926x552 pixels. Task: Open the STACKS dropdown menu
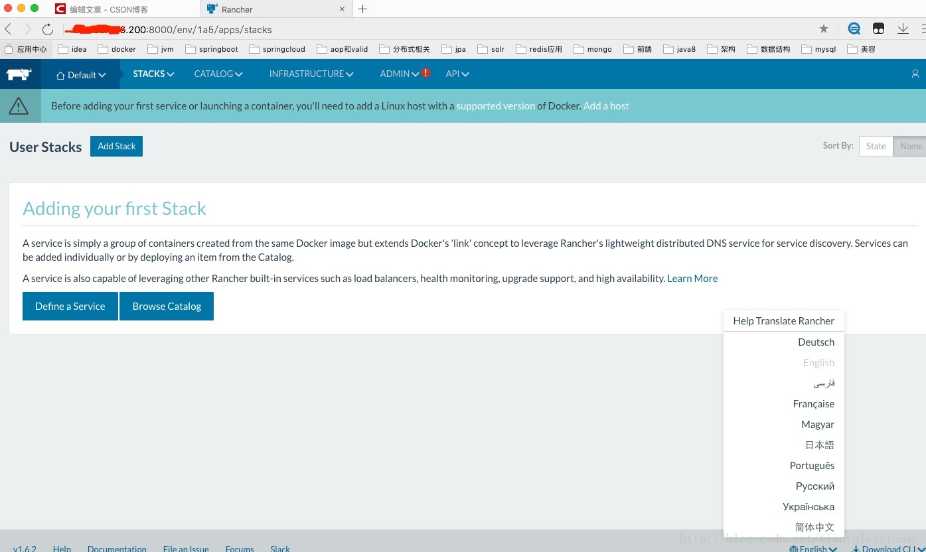coord(153,74)
